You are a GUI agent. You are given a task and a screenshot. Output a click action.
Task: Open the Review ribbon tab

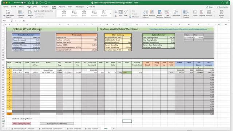(62, 7)
